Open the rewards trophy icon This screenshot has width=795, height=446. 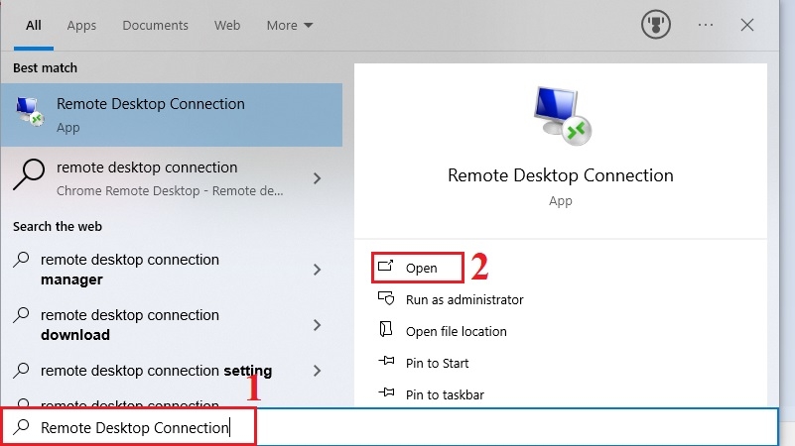tap(656, 25)
